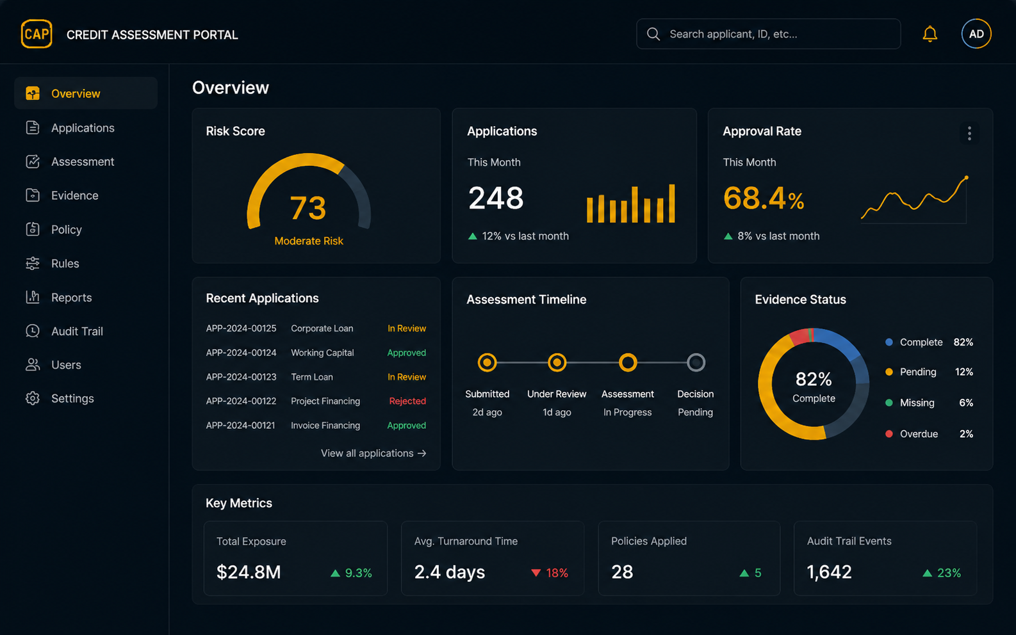1016x635 pixels.
Task: Click Audit Trail Events up triangle
Action: click(927, 573)
